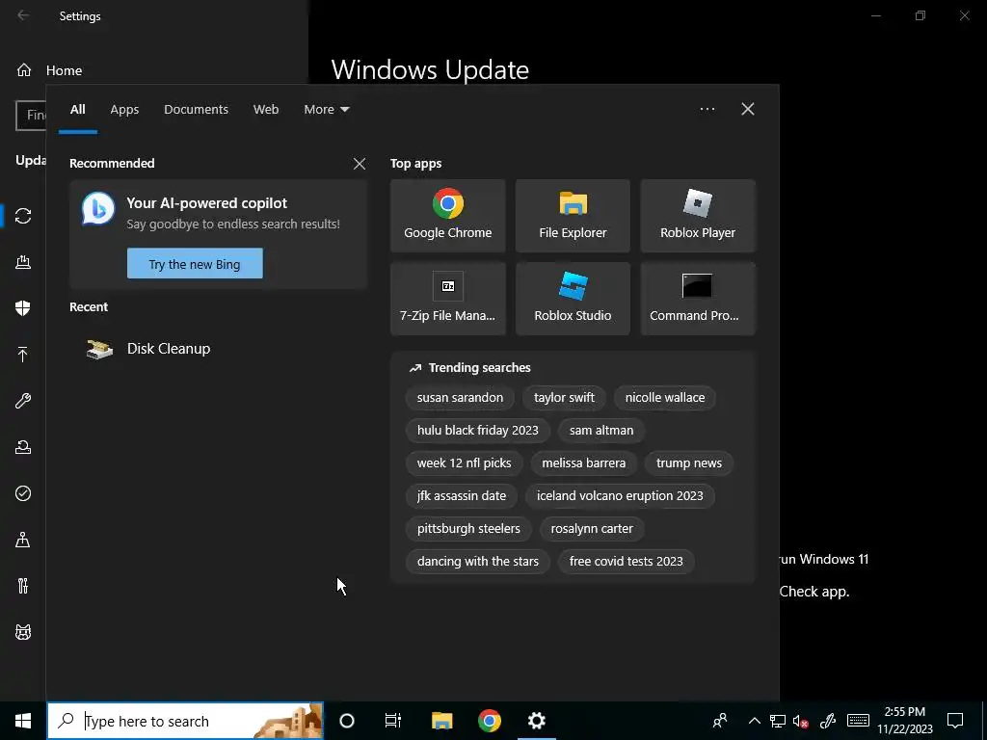This screenshot has width=987, height=740.
Task: Open the taskbar clock and date
Action: coord(905,721)
